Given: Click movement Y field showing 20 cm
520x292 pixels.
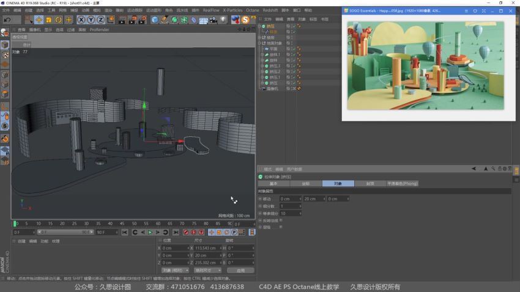Looking at the screenshot, I should [x=314, y=199].
